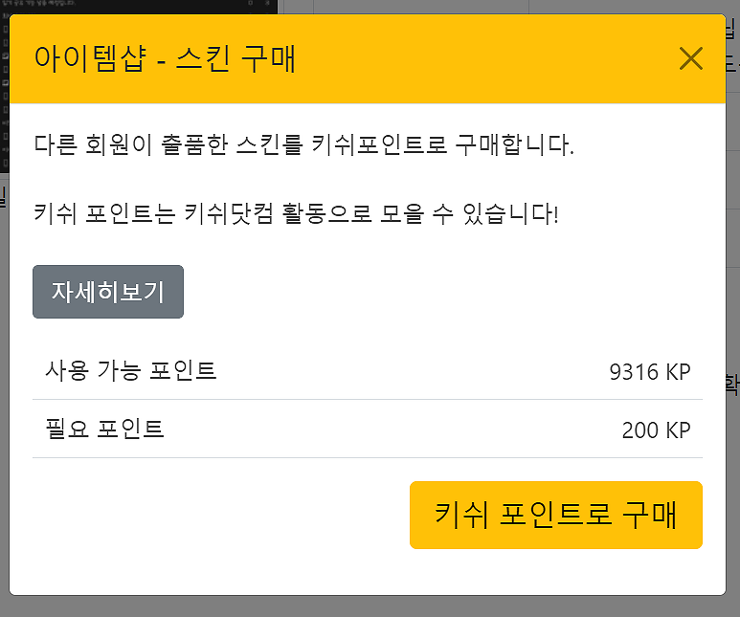The width and height of the screenshot is (740, 617).
Task: Click the 사용 가능 포인트 label
Action: (x=130, y=370)
